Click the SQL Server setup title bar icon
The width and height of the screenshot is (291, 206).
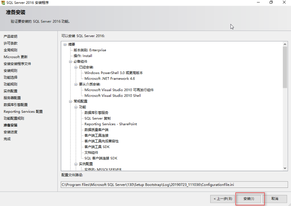(3, 2)
